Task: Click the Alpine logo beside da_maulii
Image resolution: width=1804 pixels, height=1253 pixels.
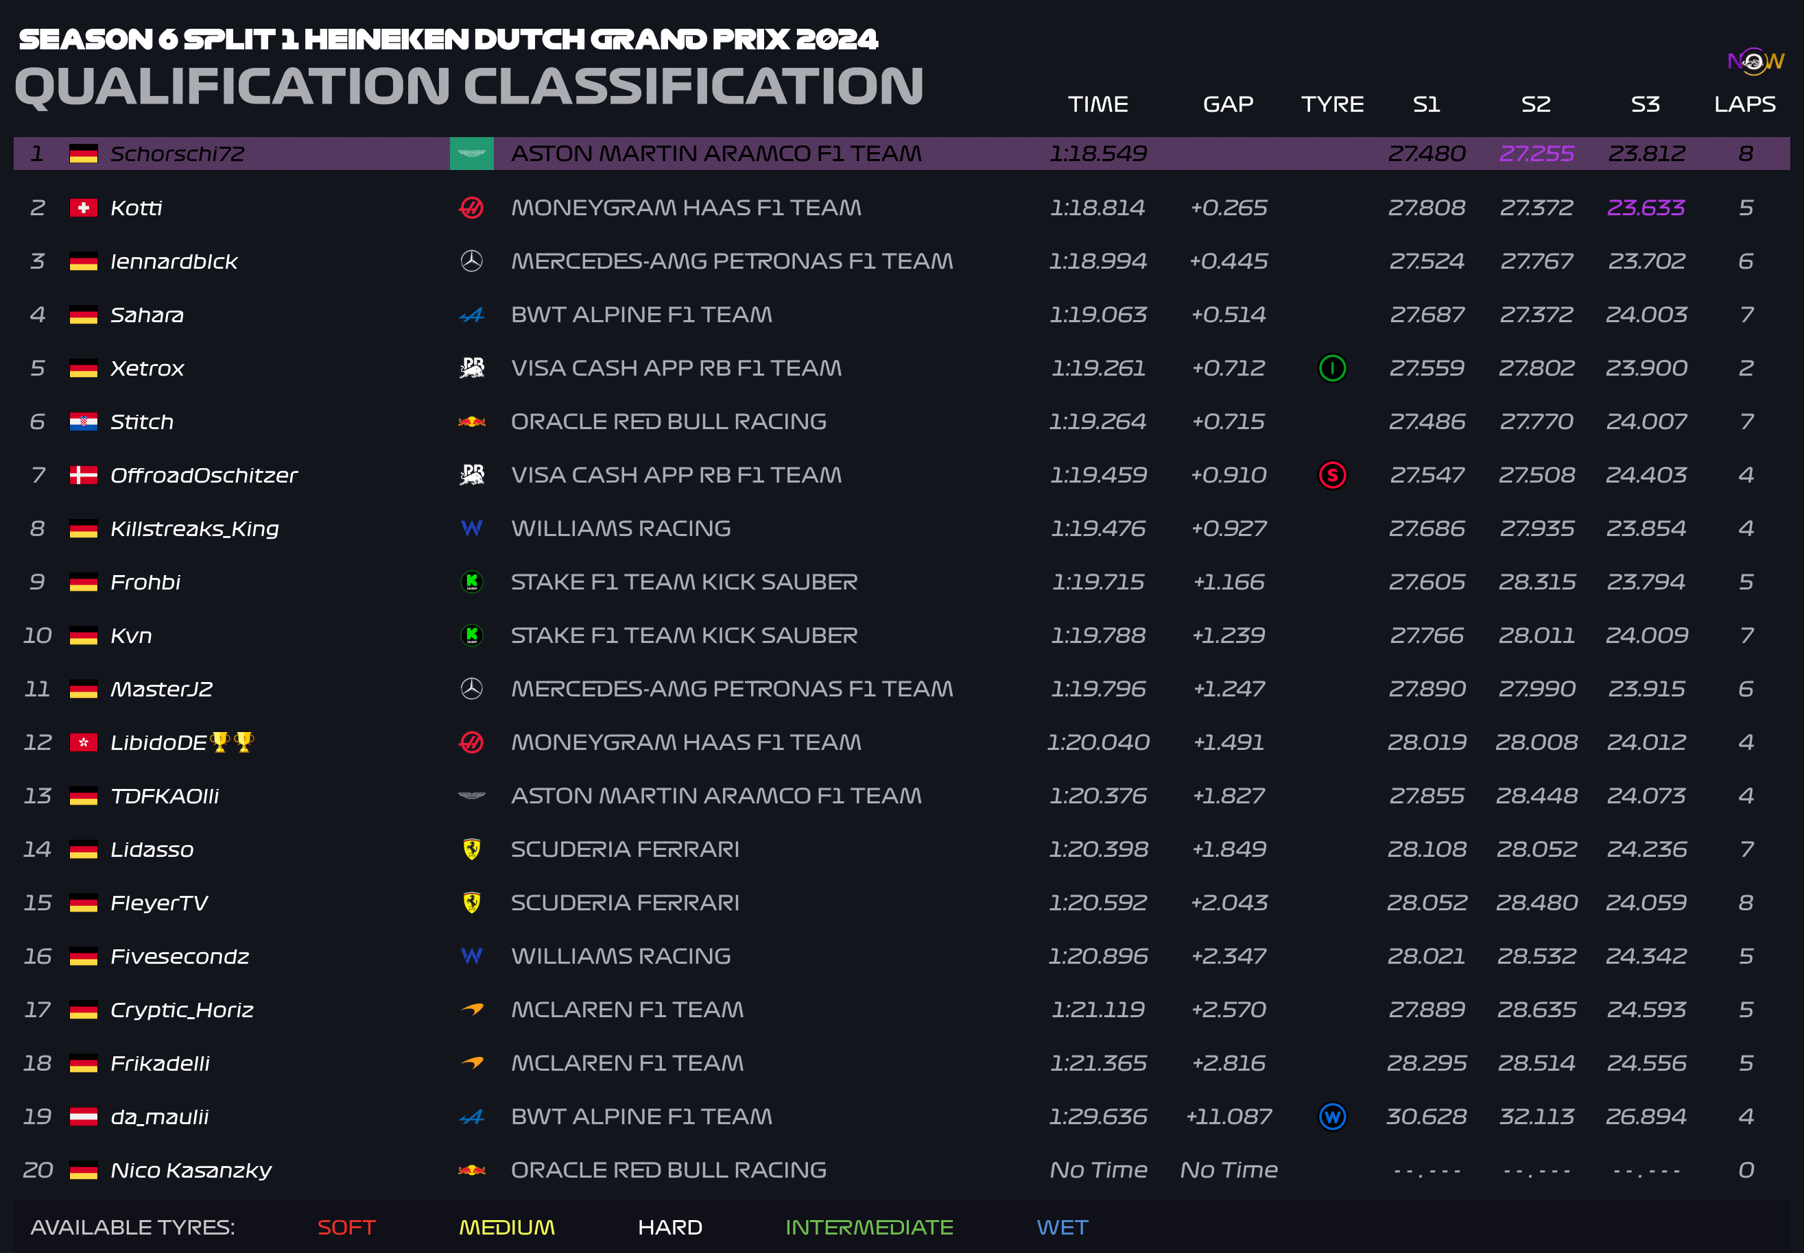Action: pyautogui.click(x=471, y=1117)
